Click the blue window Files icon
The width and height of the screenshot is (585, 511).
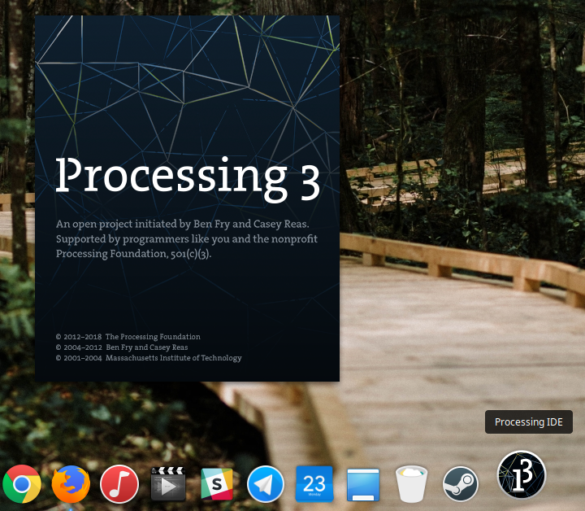click(363, 485)
